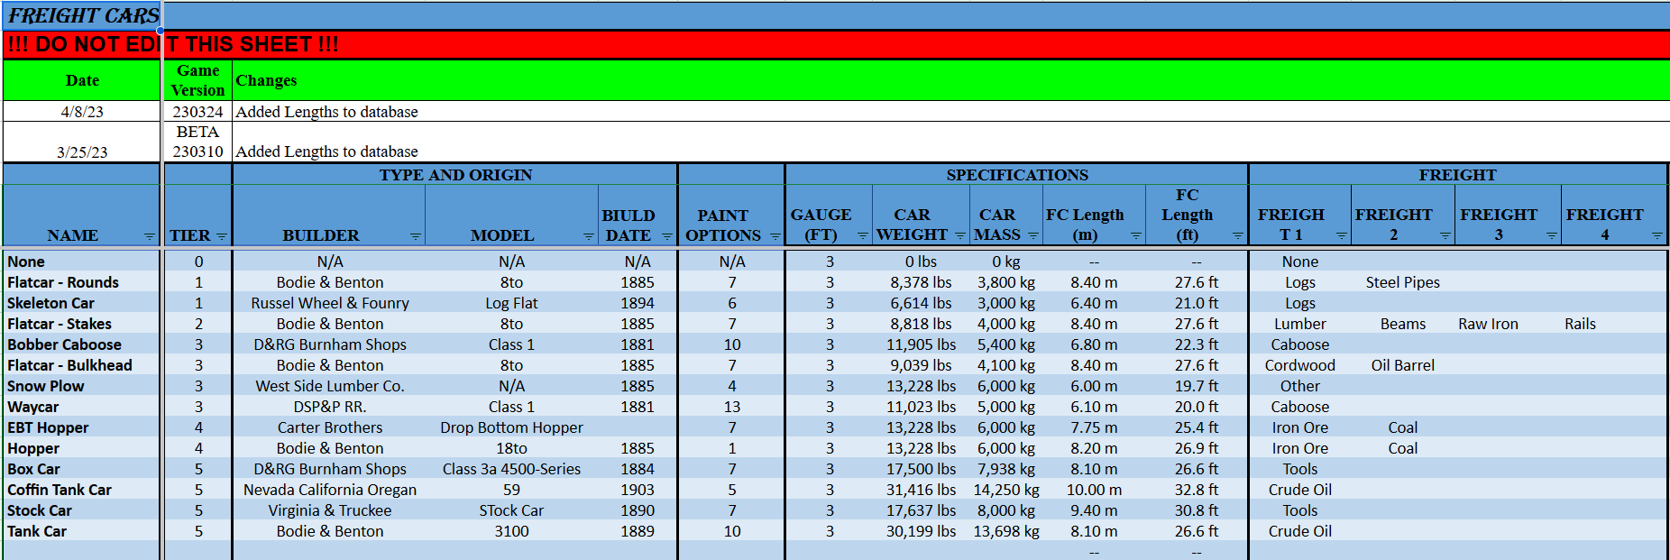Open the GAUGE (FT) filter dropdown

coord(863,236)
